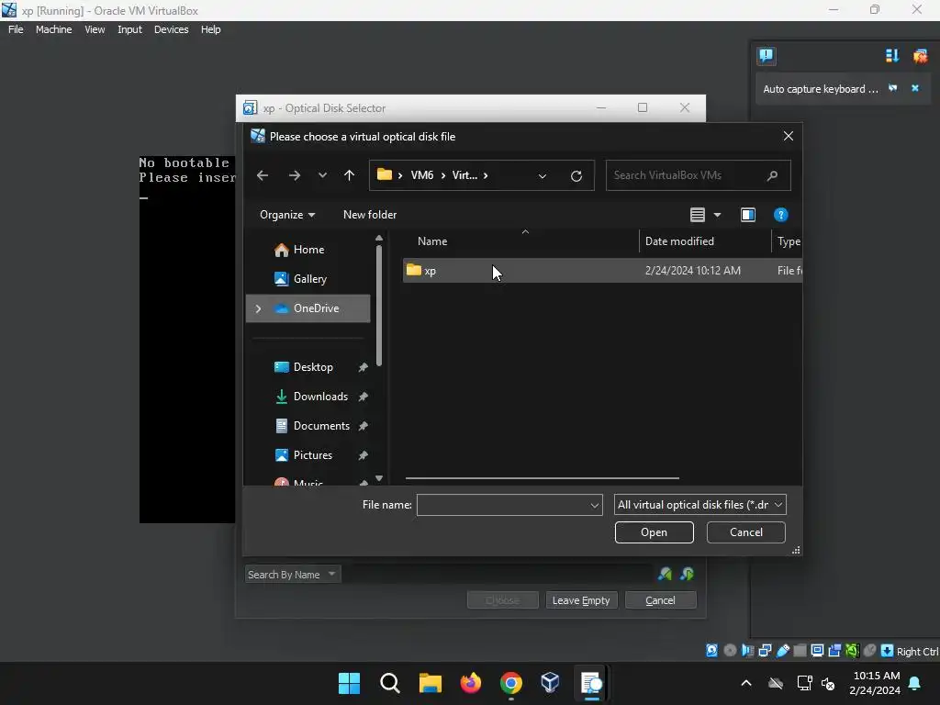Open Downloads quick access folder
This screenshot has width=940, height=705.
click(308, 397)
